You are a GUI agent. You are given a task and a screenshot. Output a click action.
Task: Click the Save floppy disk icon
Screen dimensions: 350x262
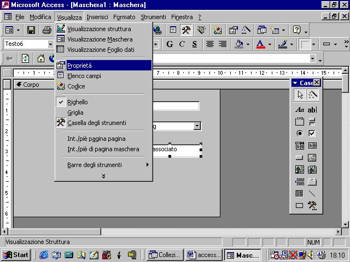tap(31, 30)
